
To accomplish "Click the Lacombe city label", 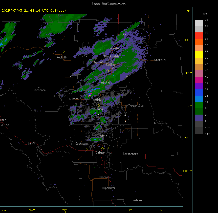I will click(x=114, y=48).
